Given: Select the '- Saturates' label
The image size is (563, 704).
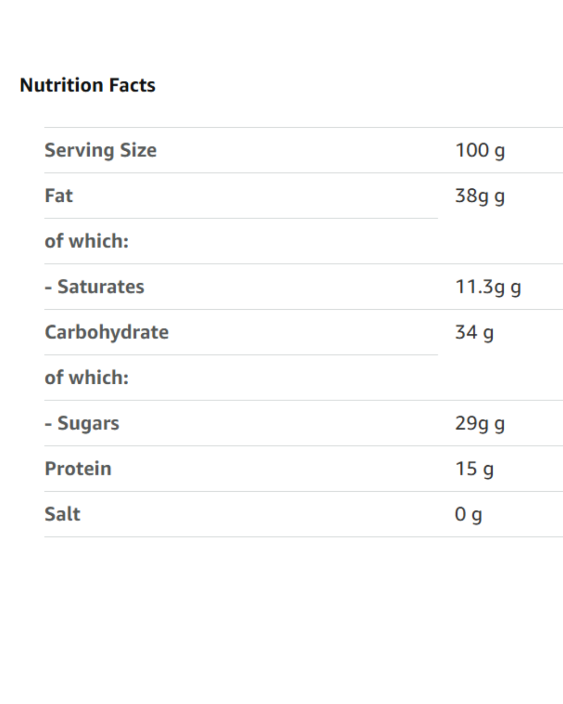Looking at the screenshot, I should click(x=94, y=287).
